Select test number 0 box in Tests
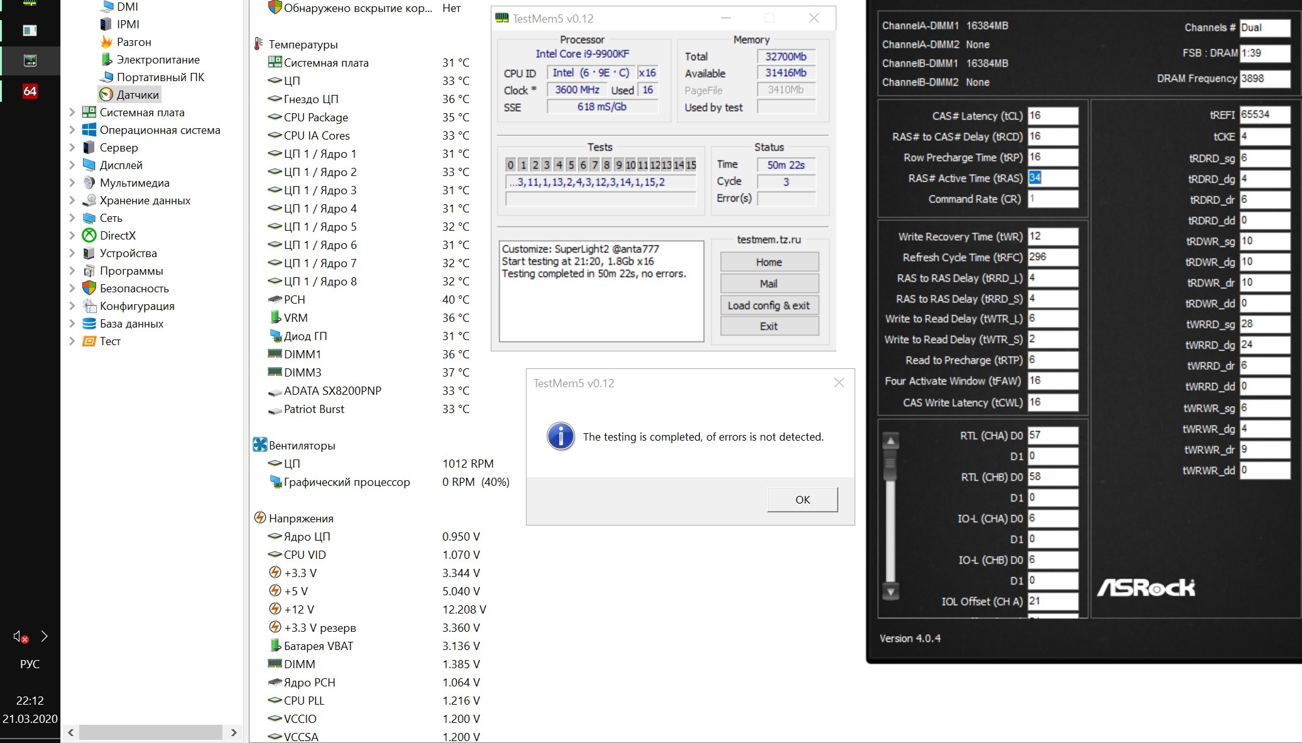Image resolution: width=1302 pixels, height=743 pixels. (510, 165)
